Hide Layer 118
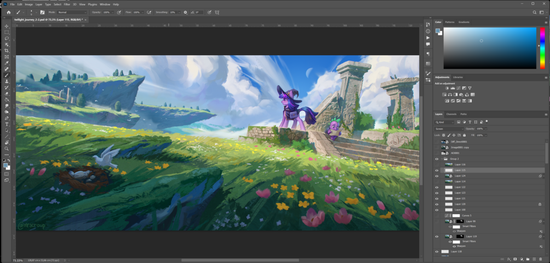 coord(437,252)
